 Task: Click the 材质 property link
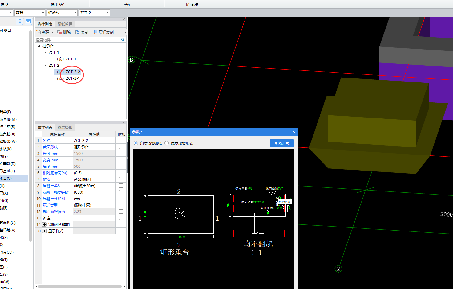pyautogui.click(x=47, y=179)
